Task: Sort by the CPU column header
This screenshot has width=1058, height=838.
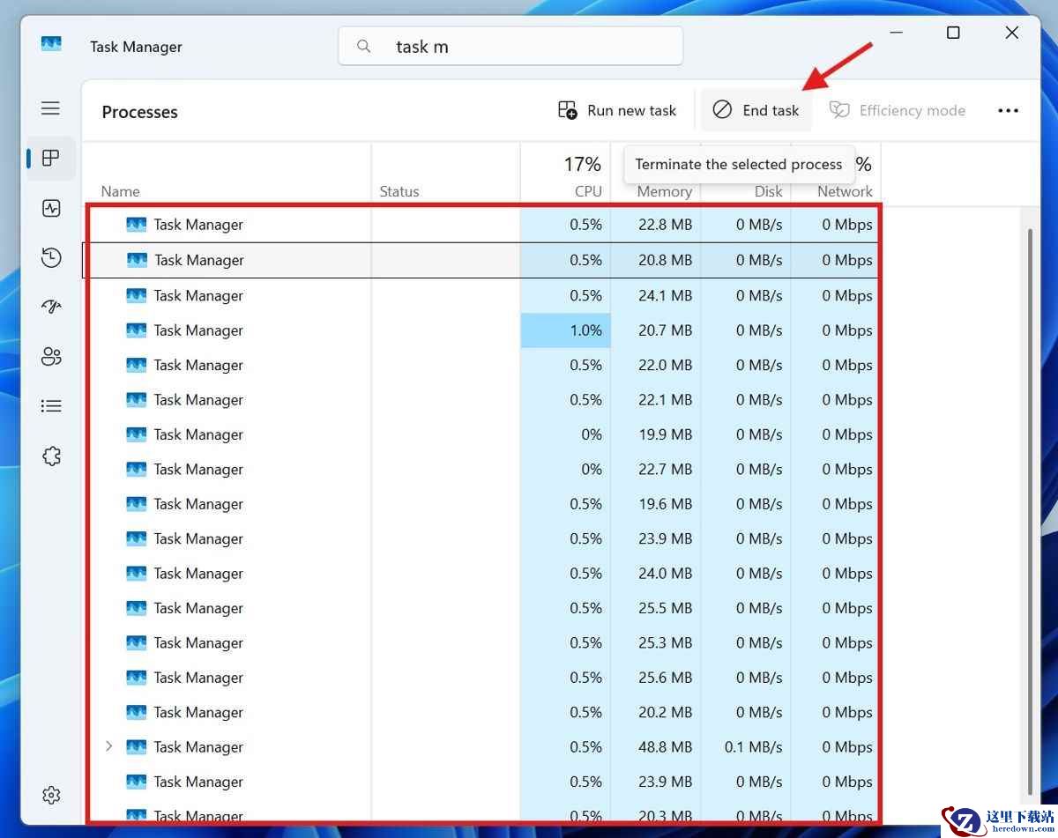Action: (587, 191)
